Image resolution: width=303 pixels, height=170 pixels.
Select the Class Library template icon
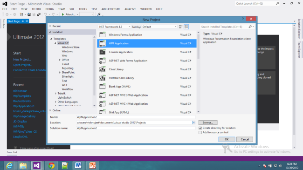point(103,69)
